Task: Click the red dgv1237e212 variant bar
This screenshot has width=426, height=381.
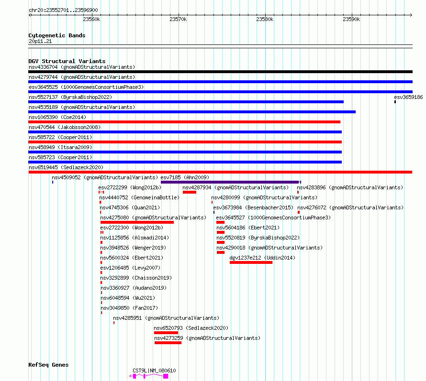Action: 251,262
